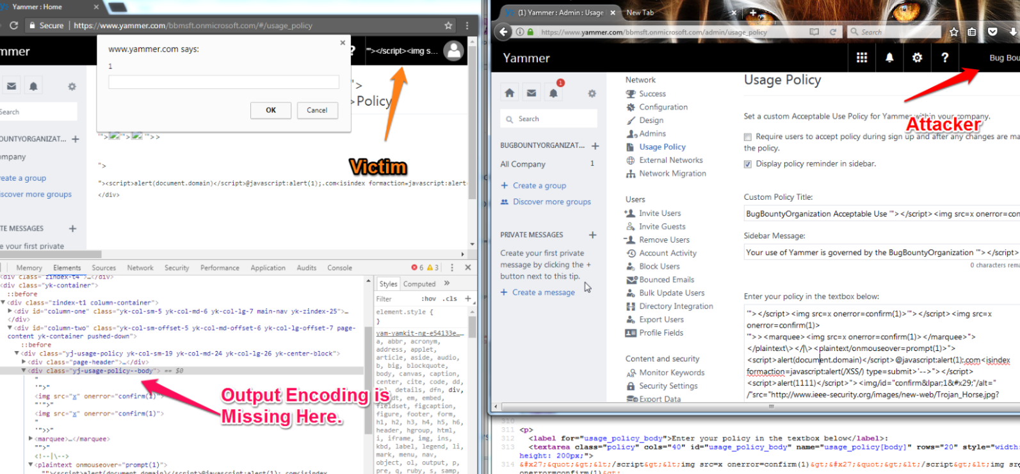Click the Firefox Search bar

coord(895,32)
